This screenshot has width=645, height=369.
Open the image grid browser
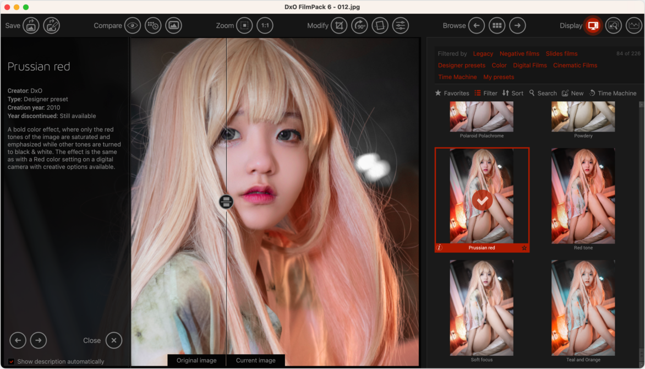pos(497,25)
